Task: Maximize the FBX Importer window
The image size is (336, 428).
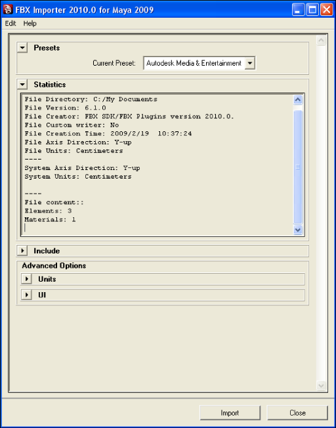Action: pos(312,10)
